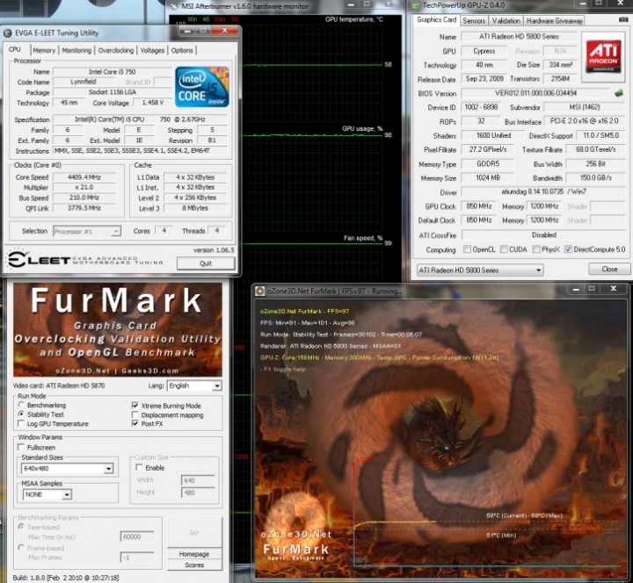Toggle Log GPU Temperature checkbox
This screenshot has height=583, width=633.
pos(21,423)
